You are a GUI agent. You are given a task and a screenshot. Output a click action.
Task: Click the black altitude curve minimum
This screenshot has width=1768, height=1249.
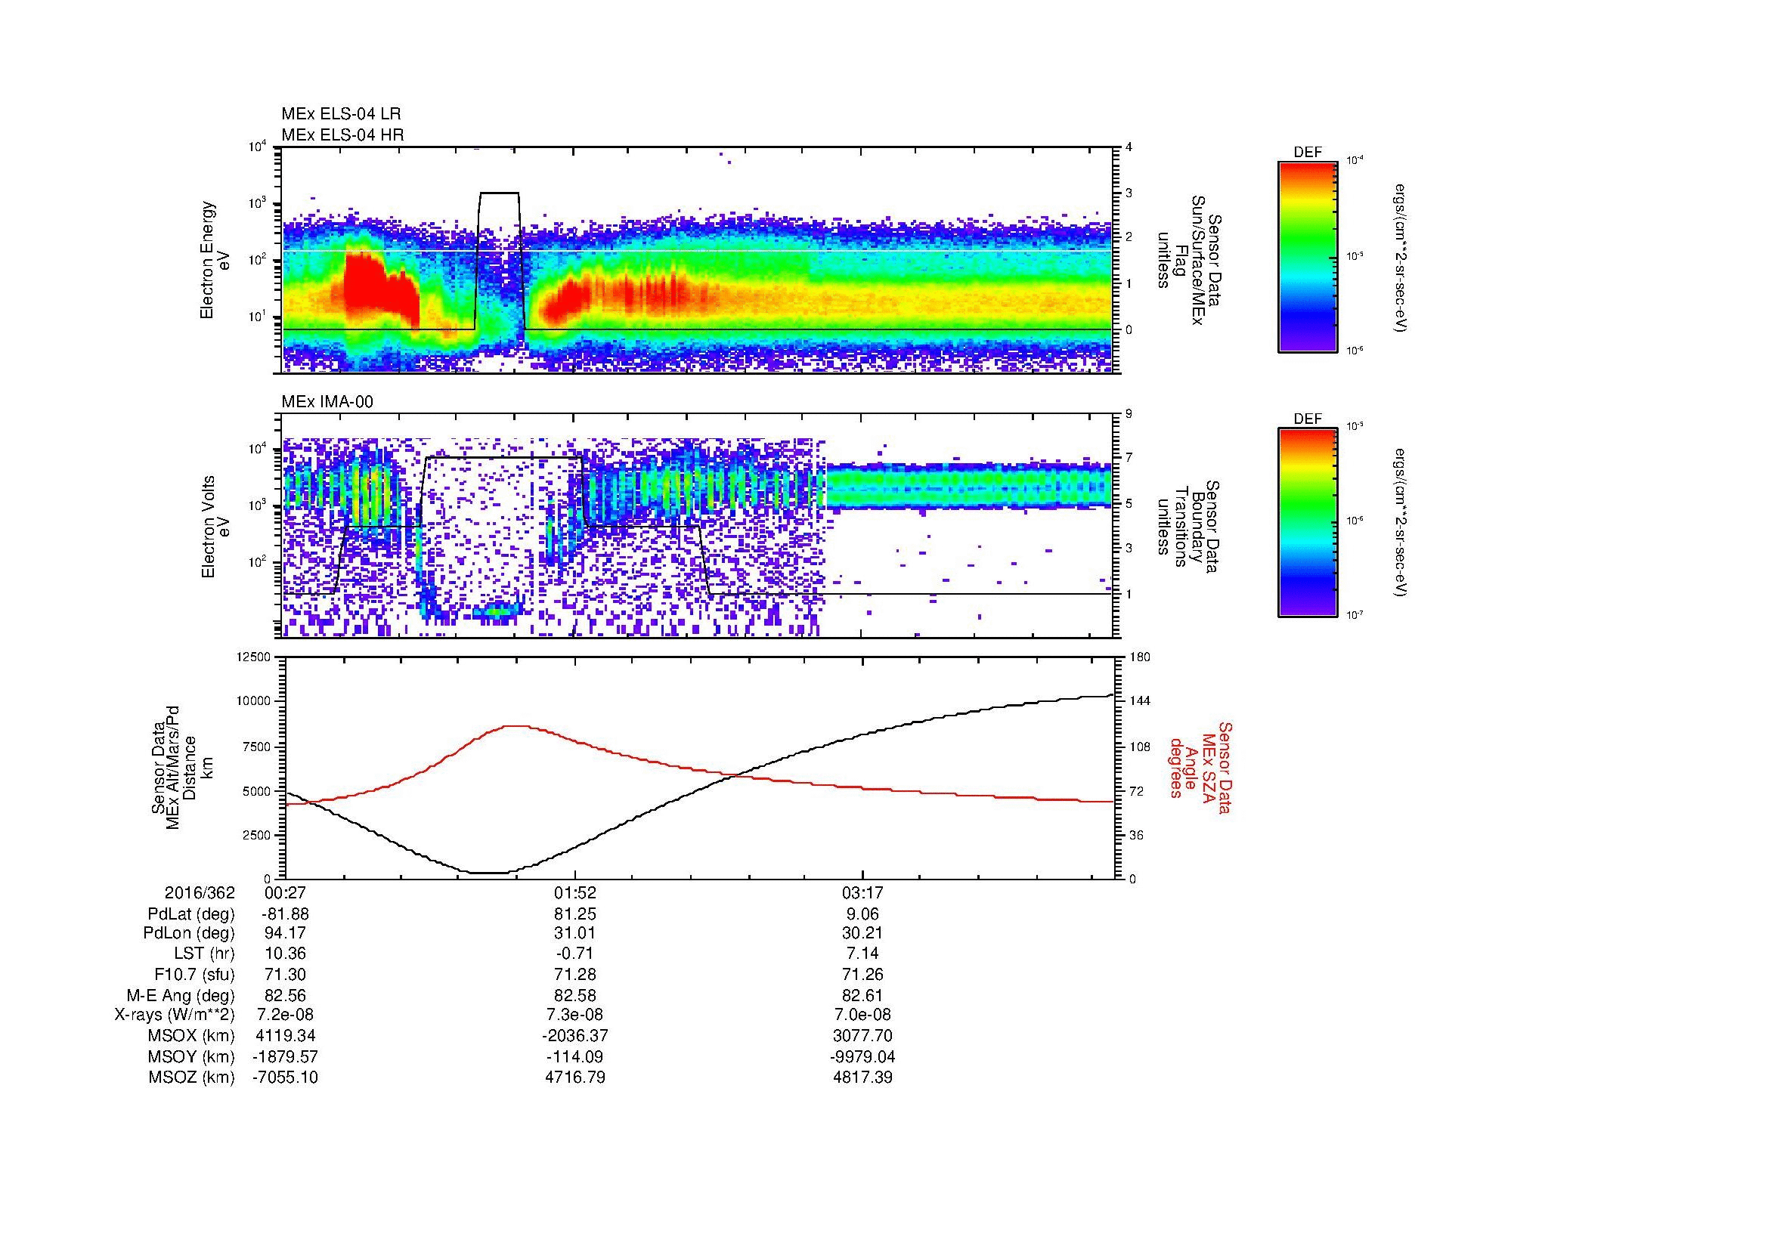(x=488, y=873)
